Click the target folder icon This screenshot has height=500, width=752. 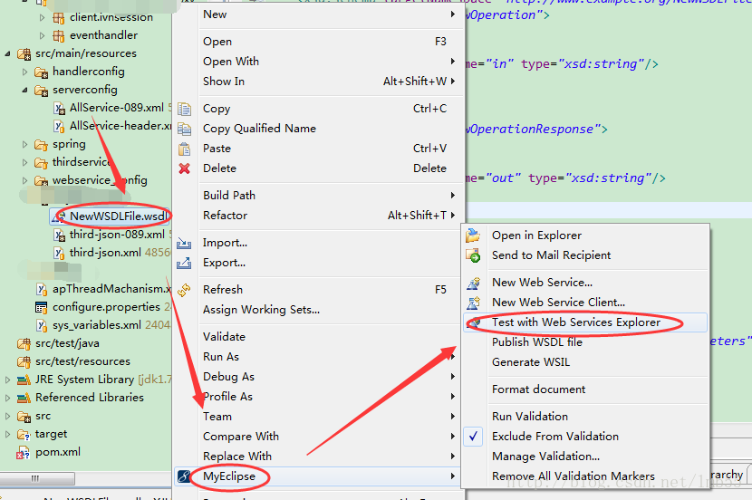[24, 434]
